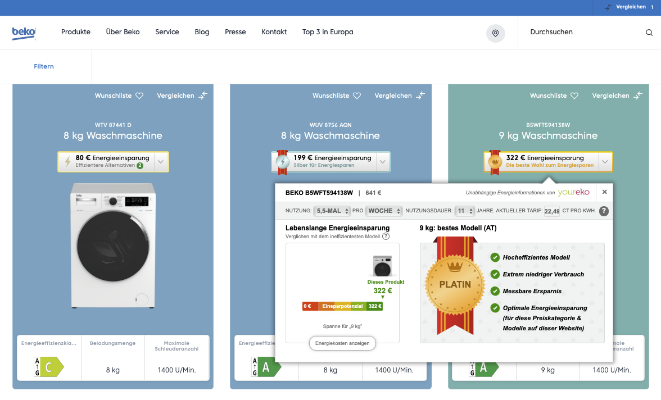Click the PLATIN medal badge
The width and height of the screenshot is (661, 400).
[x=454, y=285]
